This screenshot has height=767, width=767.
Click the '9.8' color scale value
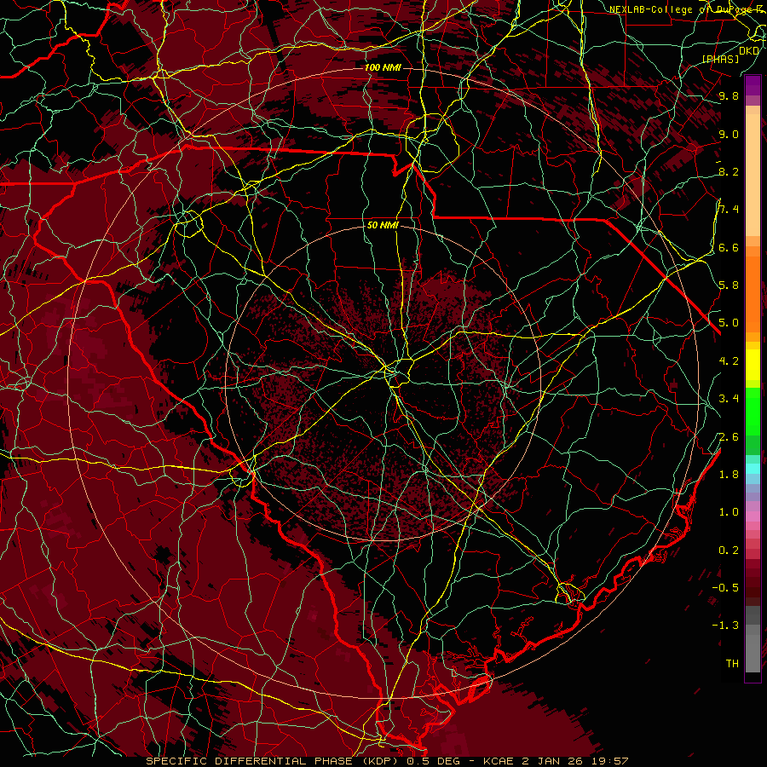[x=729, y=95]
